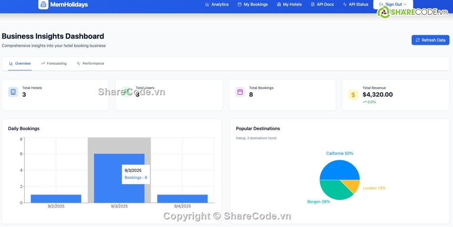Click the Total Hotels building icon
Screen dimensions: 453x227
tap(13, 92)
